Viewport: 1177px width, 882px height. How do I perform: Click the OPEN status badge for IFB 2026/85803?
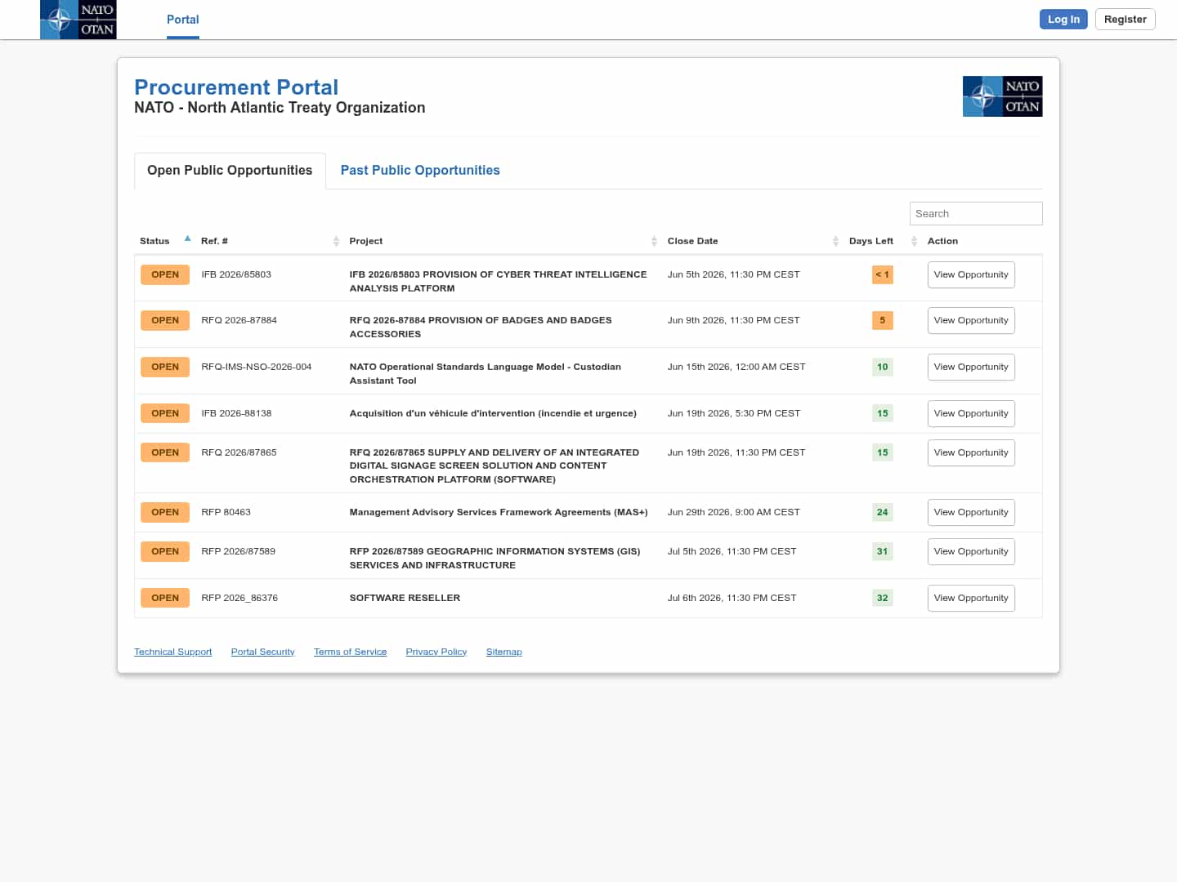[x=165, y=274]
